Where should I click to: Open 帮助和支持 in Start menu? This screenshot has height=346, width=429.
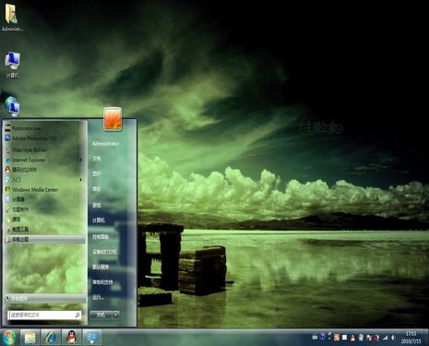tap(102, 281)
